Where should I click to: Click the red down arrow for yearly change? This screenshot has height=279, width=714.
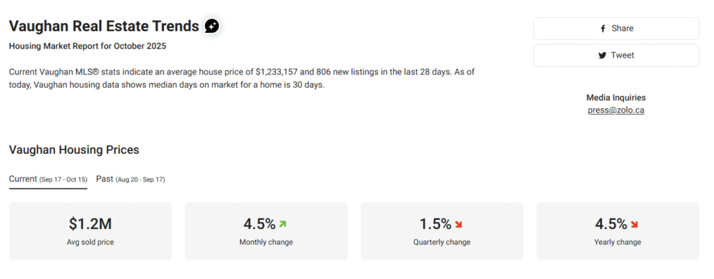click(x=635, y=224)
